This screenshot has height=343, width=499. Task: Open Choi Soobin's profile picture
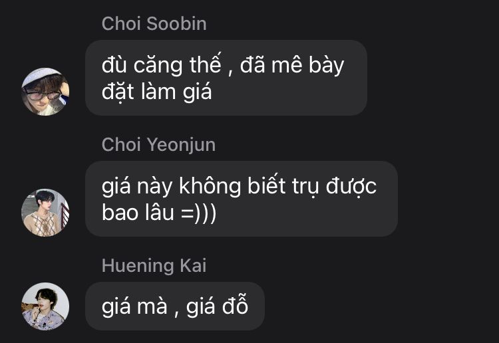45,92
